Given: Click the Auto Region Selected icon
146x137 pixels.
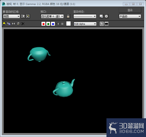Looking at the screenshot, I should pos(28,16).
